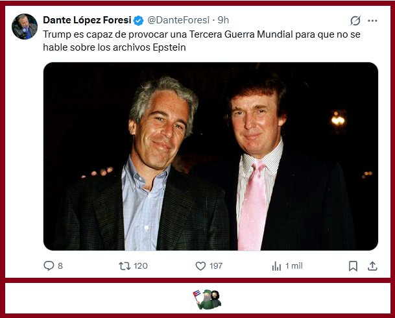Open the author's profile avatar
The image size is (395, 318).
click(x=25, y=26)
